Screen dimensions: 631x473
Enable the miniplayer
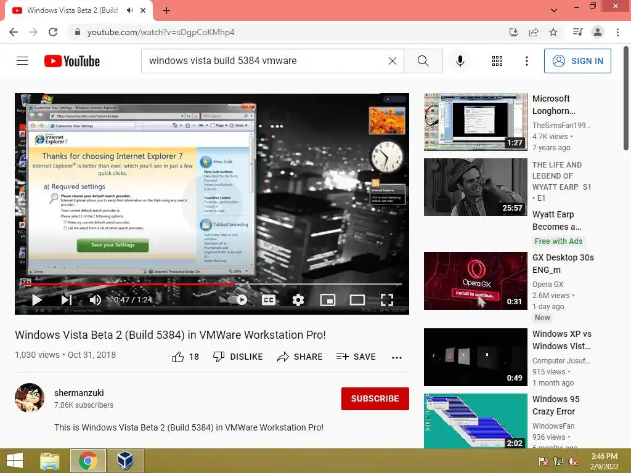328,300
